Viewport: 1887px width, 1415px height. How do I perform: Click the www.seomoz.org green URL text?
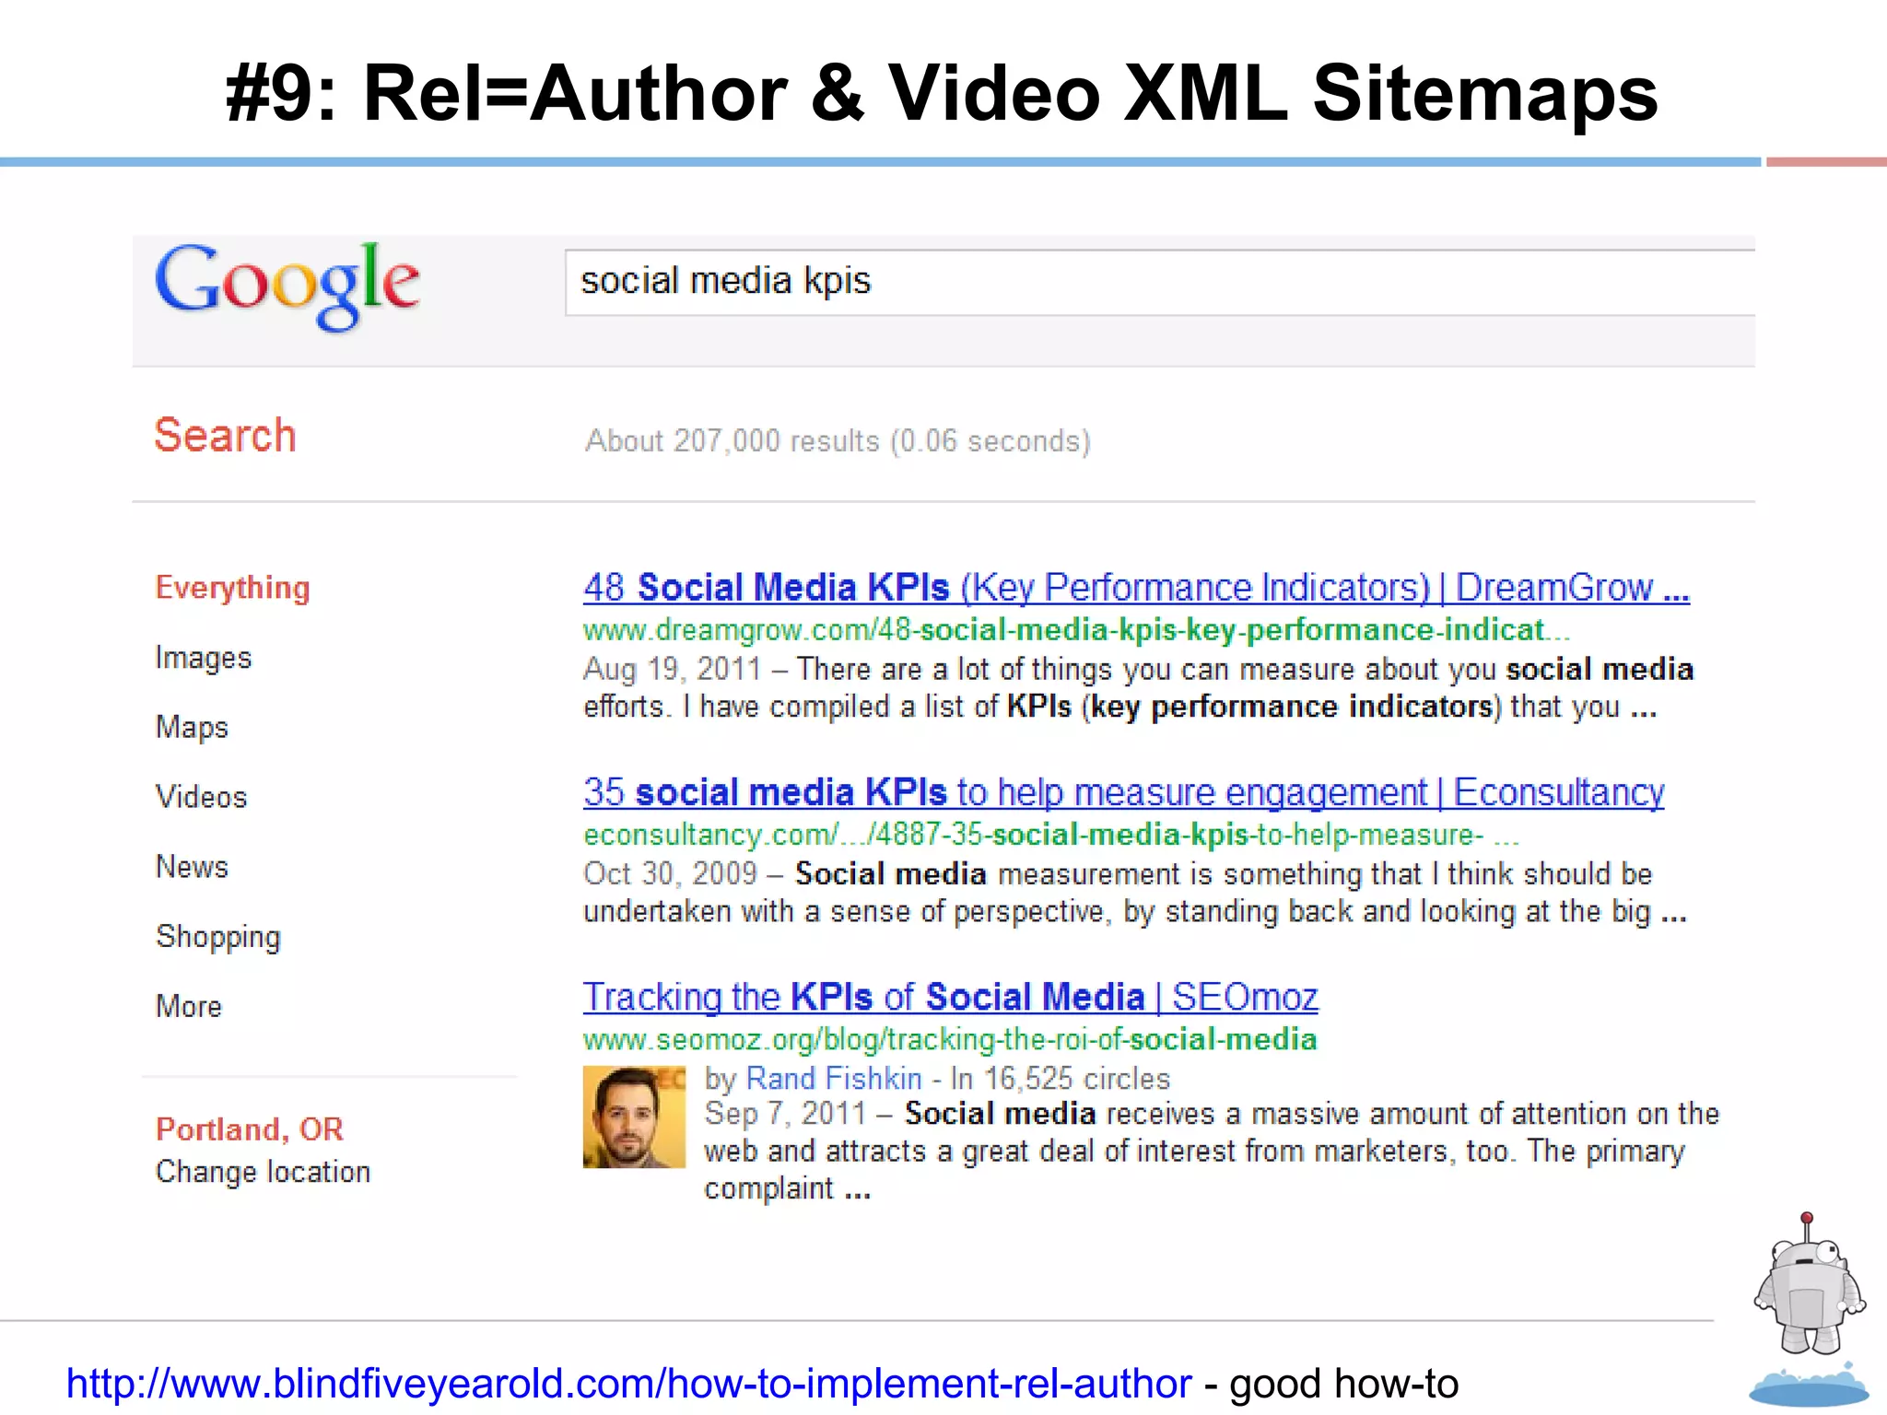coord(950,1039)
